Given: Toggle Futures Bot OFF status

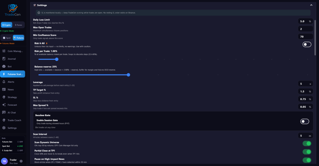Looking at the screenshot, I should click(x=20, y=142).
